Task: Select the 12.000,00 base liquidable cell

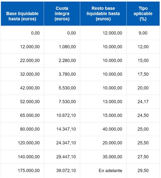Action: click(x=22, y=47)
